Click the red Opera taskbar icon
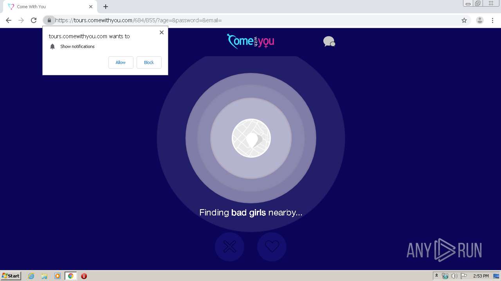Image resolution: width=501 pixels, height=281 pixels. click(x=84, y=276)
